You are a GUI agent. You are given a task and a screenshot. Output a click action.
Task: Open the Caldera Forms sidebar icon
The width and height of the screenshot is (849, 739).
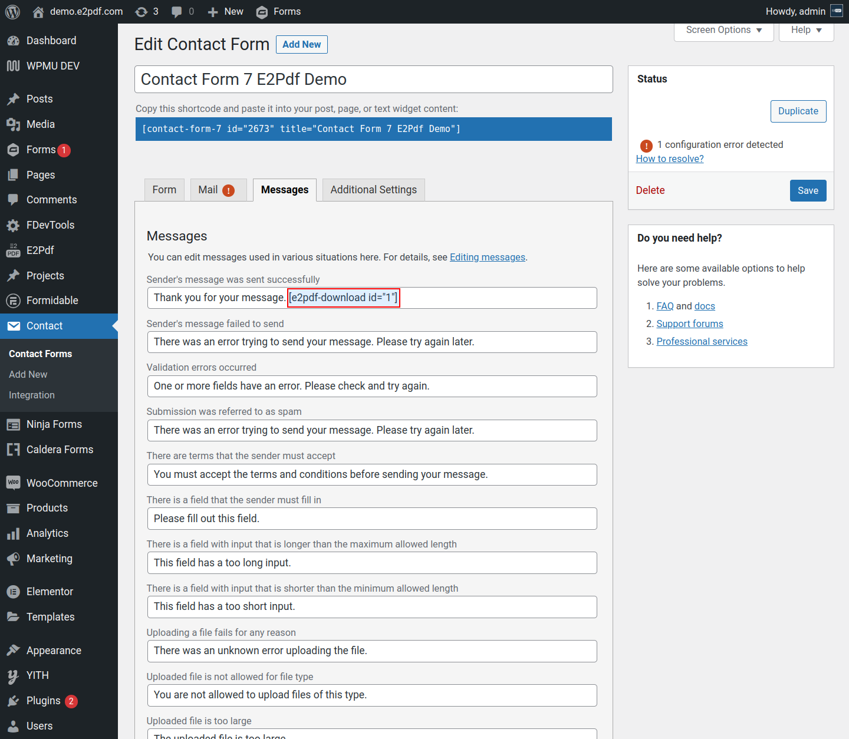13,450
